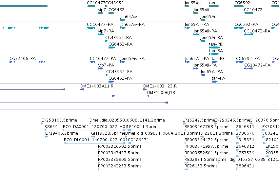
Task: Select the yip7 gene glyph
Action: pos(101,13)
